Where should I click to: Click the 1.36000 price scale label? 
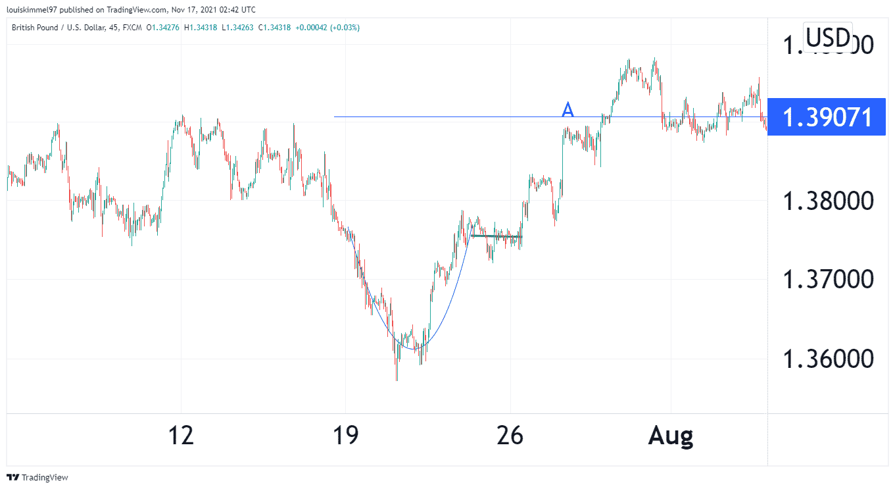pyautogui.click(x=827, y=359)
